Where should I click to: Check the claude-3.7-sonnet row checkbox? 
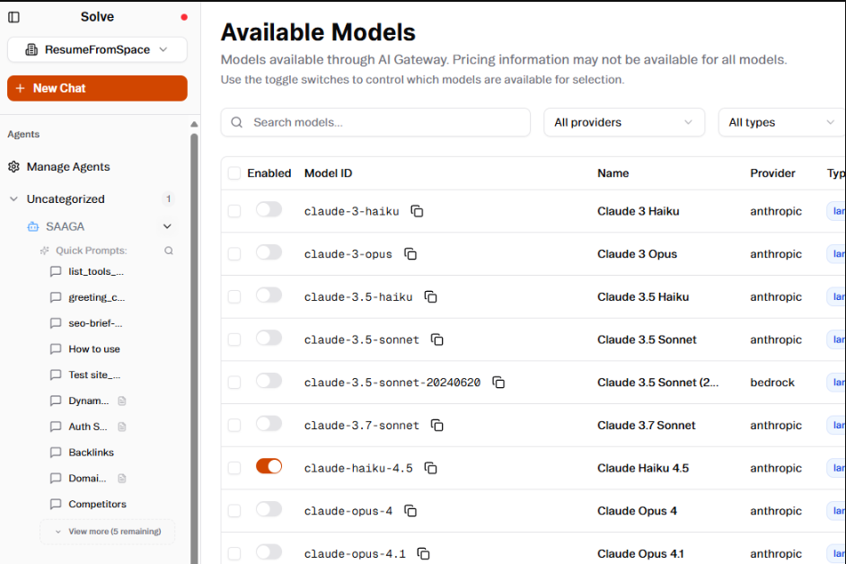(234, 424)
